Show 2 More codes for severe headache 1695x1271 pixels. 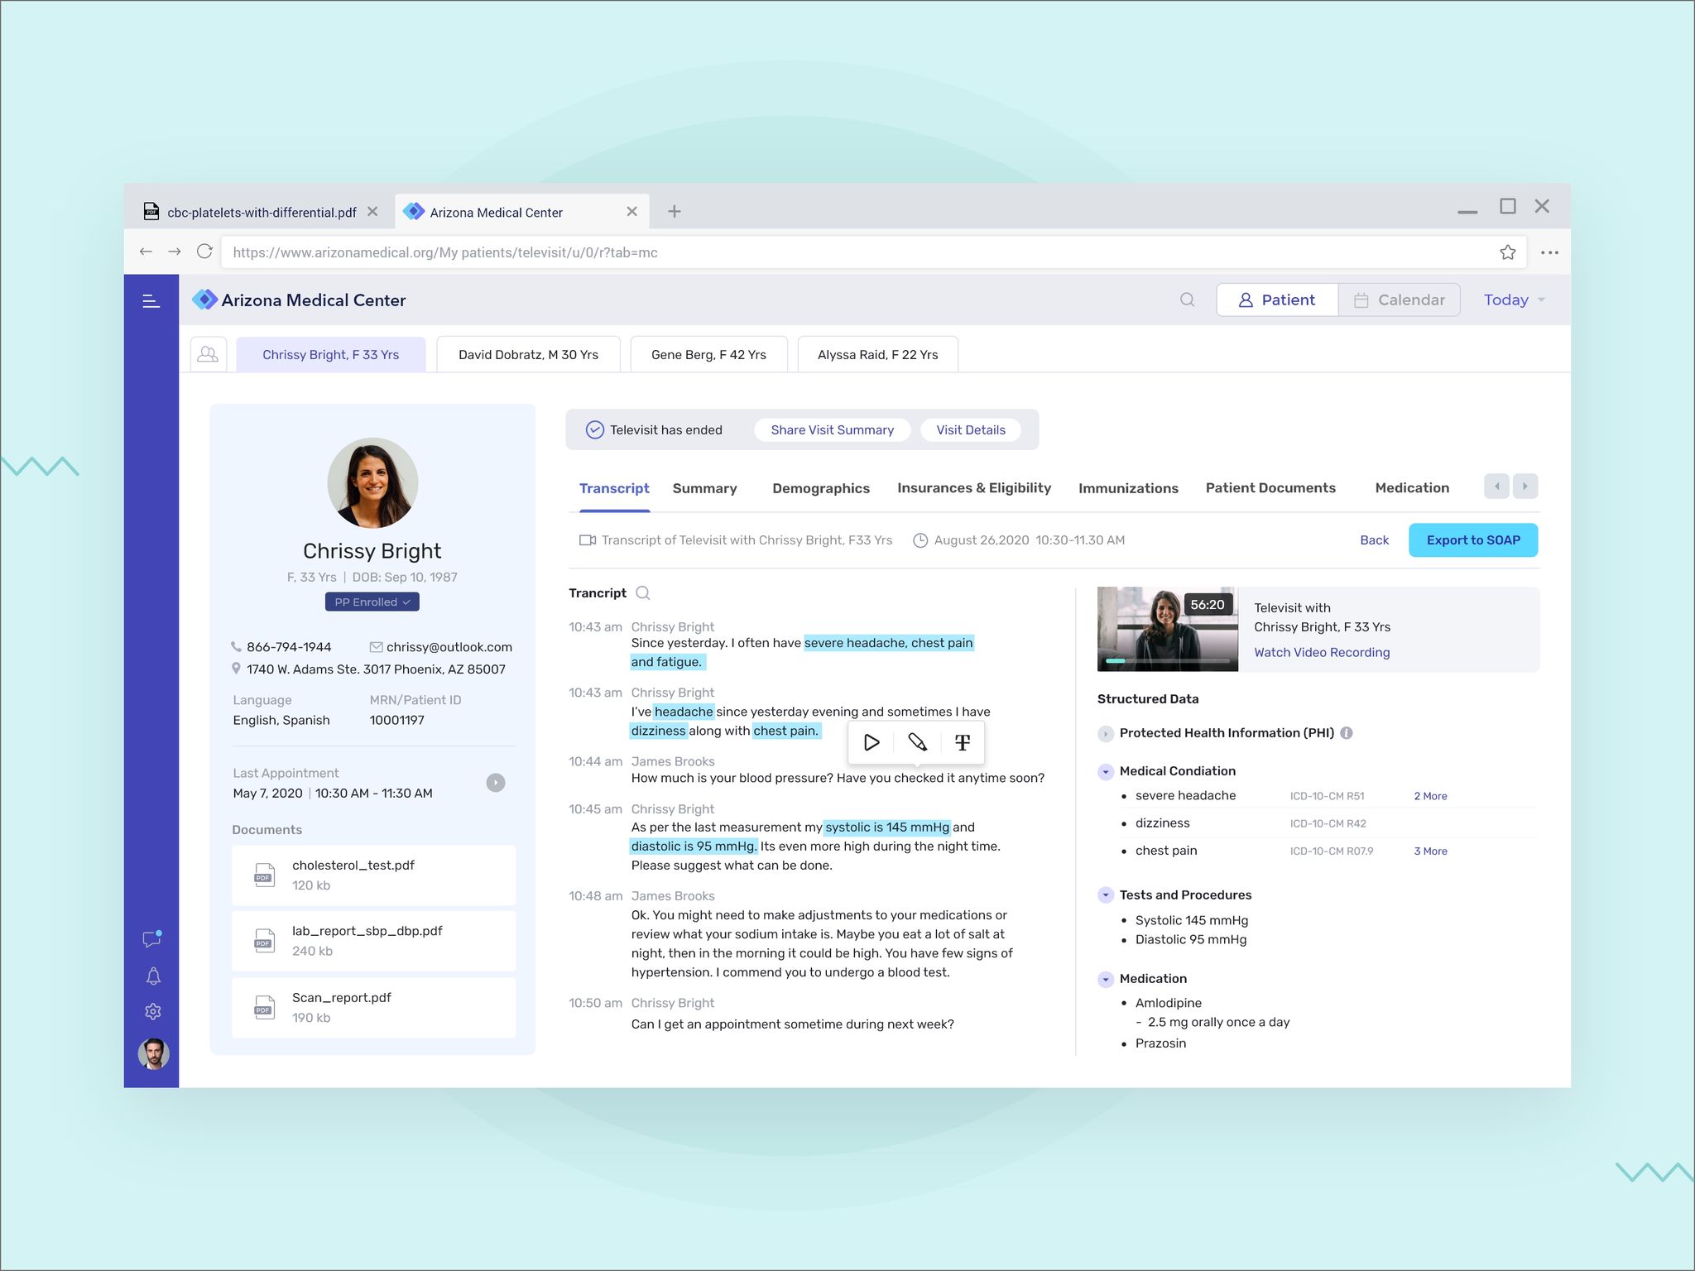tap(1430, 796)
